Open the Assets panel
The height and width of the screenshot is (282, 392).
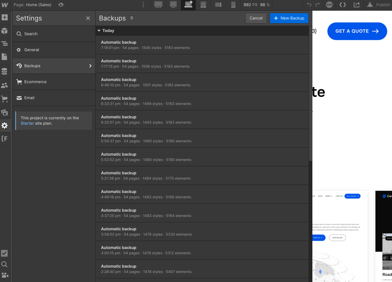[5, 112]
